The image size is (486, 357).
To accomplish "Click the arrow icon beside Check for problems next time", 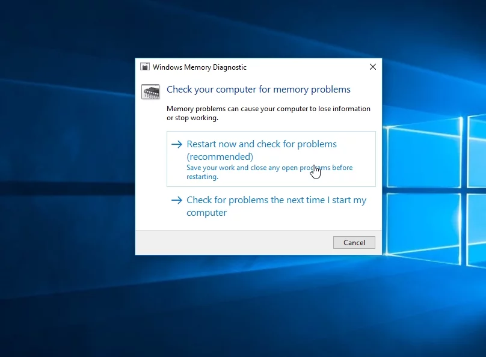I will pos(177,200).
